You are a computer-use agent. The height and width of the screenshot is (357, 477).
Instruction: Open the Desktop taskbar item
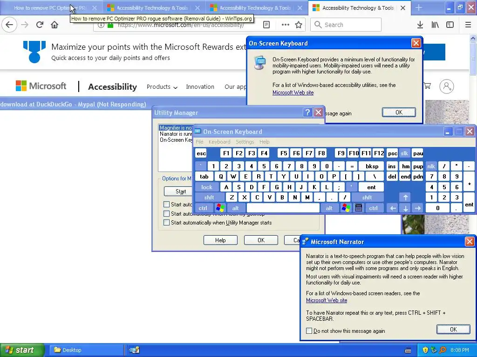86,350
